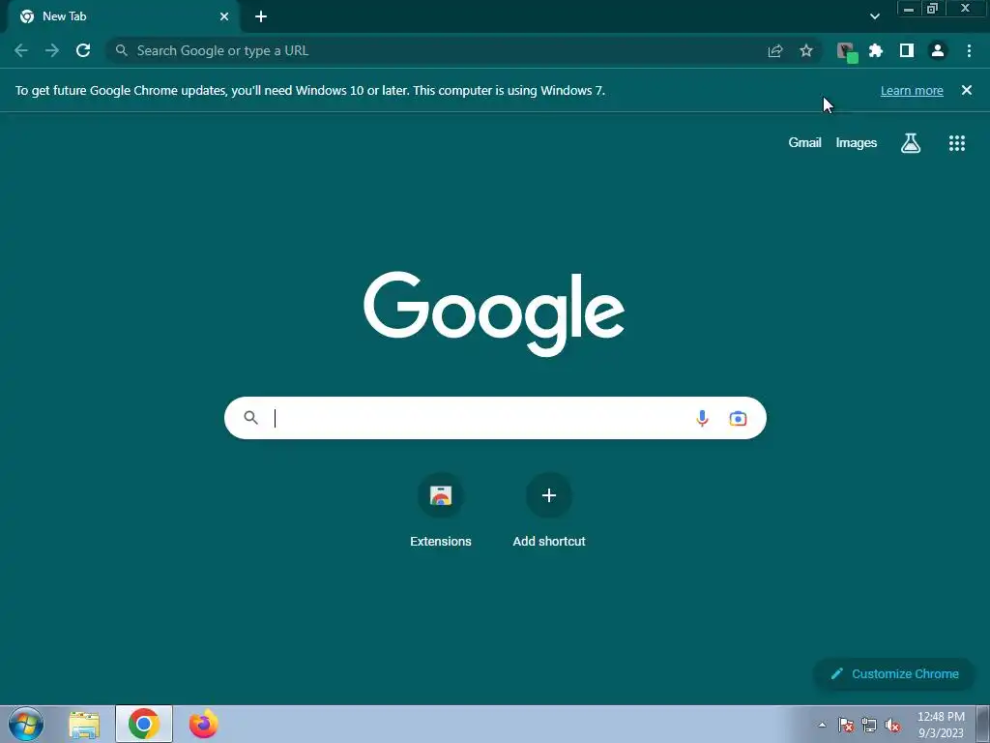
Task: Open the profile avatar menu
Action: pyautogui.click(x=938, y=50)
